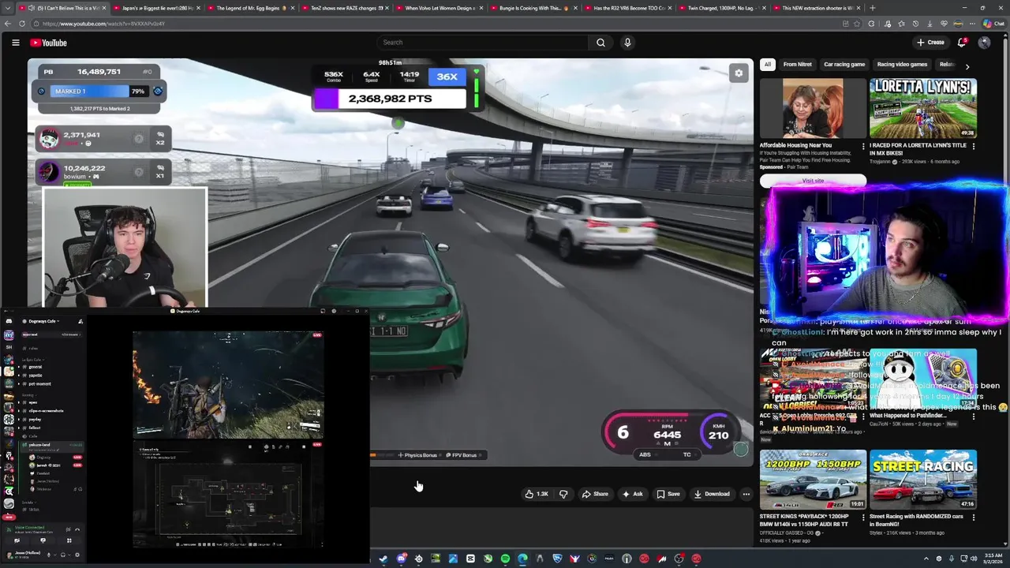The height and width of the screenshot is (568, 1010).
Task: Share your screen in Discord
Action: tap(43, 540)
